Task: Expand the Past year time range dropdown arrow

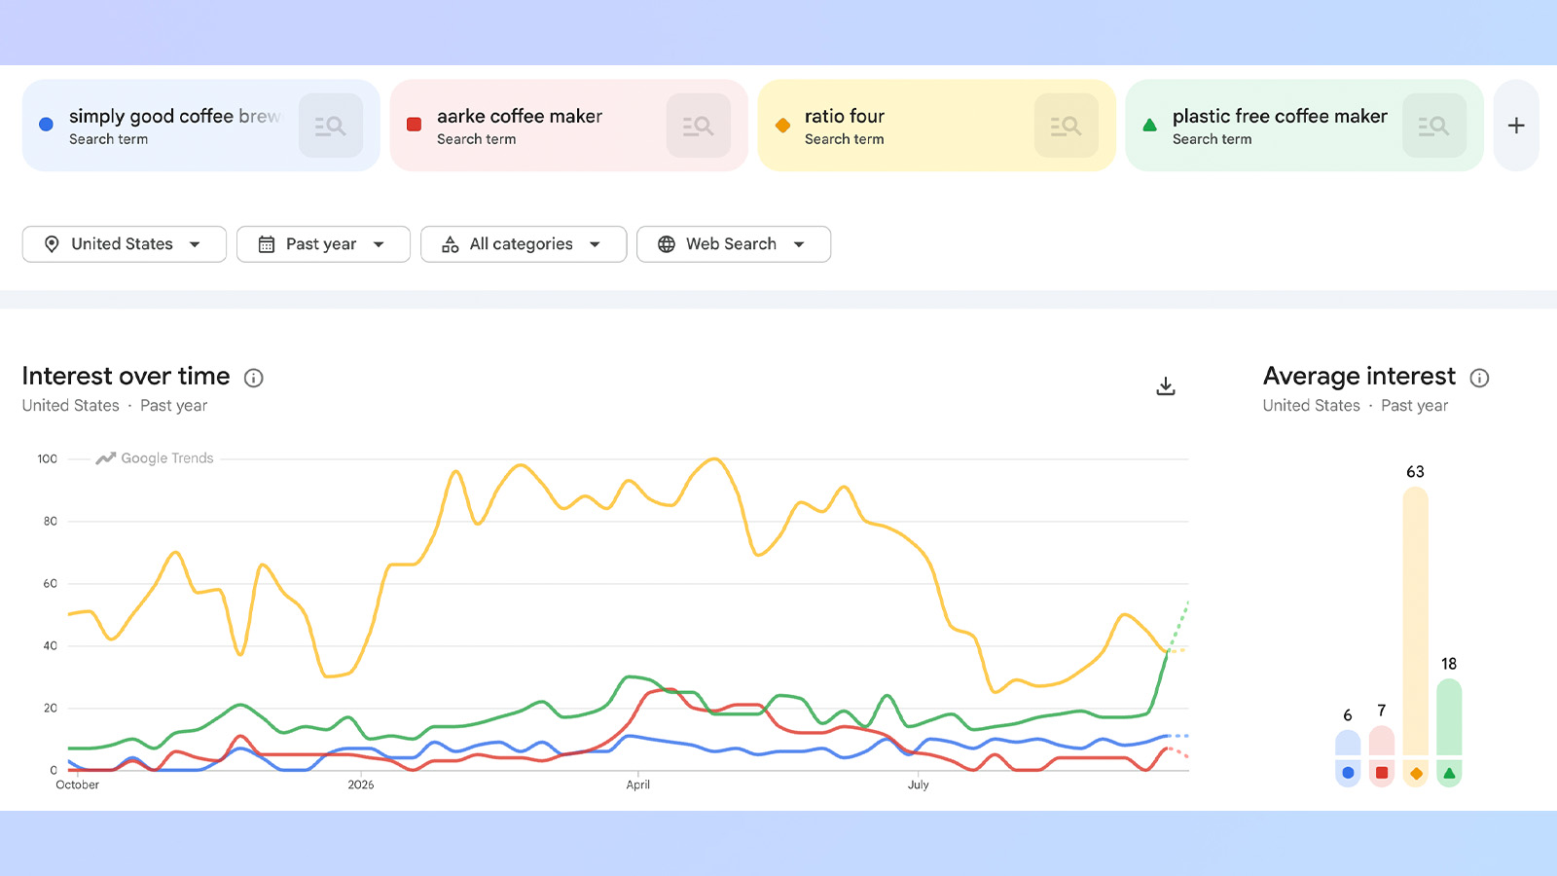Action: tap(379, 244)
